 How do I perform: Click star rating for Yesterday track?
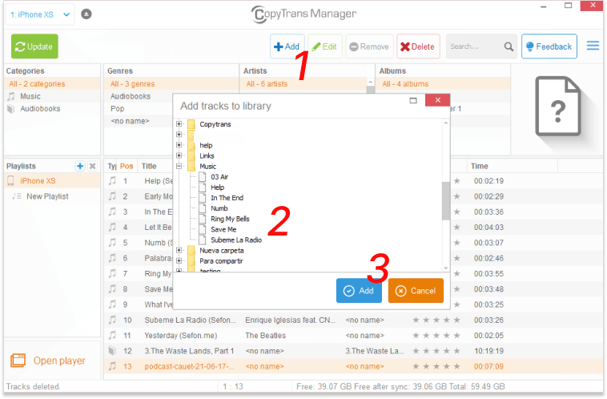pyautogui.click(x=436, y=336)
